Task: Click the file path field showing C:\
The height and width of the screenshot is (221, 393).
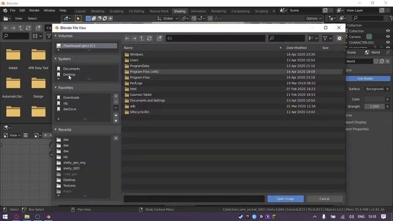Action: point(216,38)
